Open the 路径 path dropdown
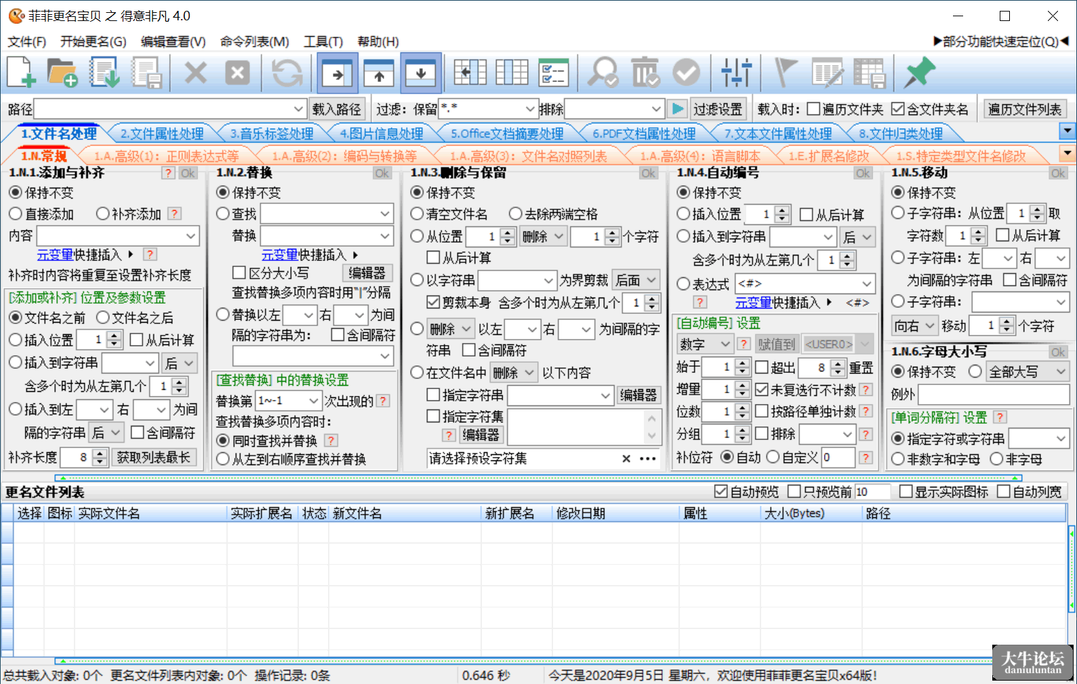 [298, 109]
